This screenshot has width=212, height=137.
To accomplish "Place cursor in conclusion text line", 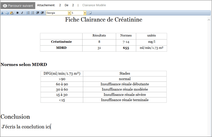I will pyautogui.click(x=26, y=126).
